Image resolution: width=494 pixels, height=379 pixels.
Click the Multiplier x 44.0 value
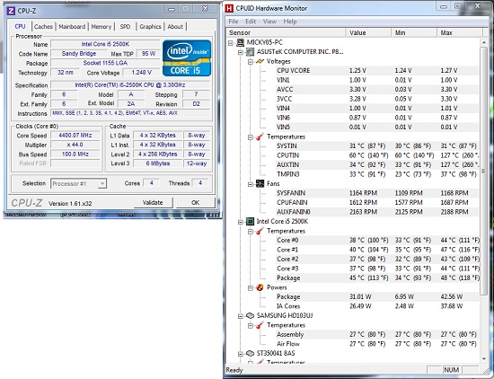click(75, 145)
